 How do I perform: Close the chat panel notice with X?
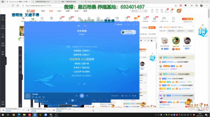coord(193,27)
